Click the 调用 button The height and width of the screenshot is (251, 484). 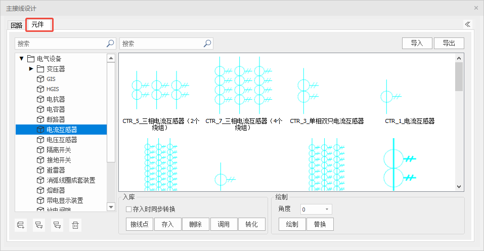(x=224, y=224)
